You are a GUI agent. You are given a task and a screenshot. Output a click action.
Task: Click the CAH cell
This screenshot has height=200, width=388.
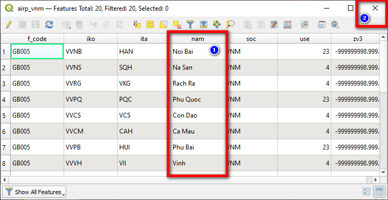pos(144,131)
